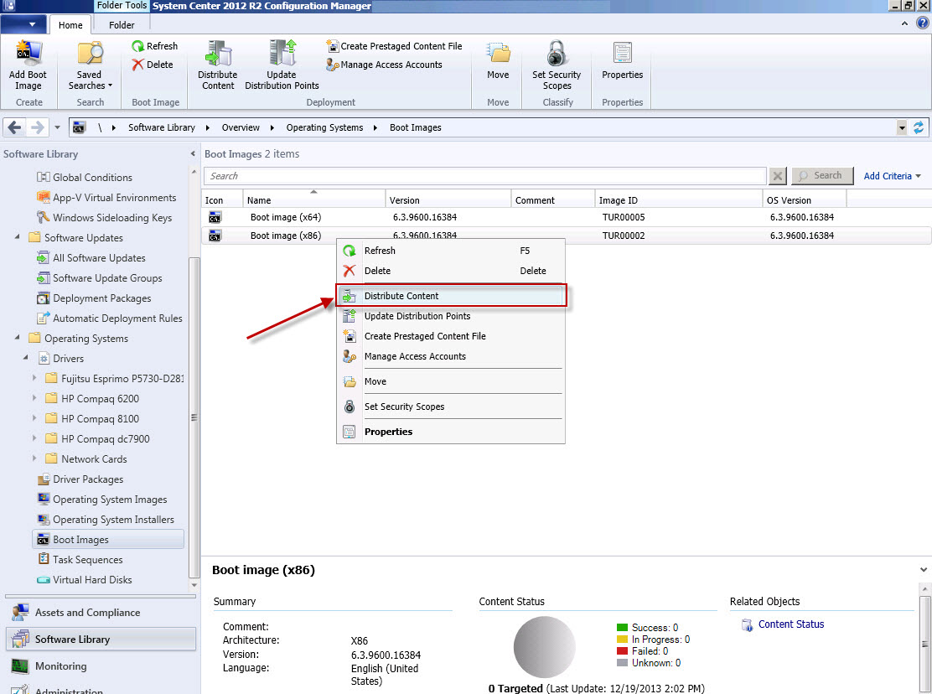The image size is (932, 694).
Task: Choose Create Prestaged Content File in context menu
Action: (451, 336)
